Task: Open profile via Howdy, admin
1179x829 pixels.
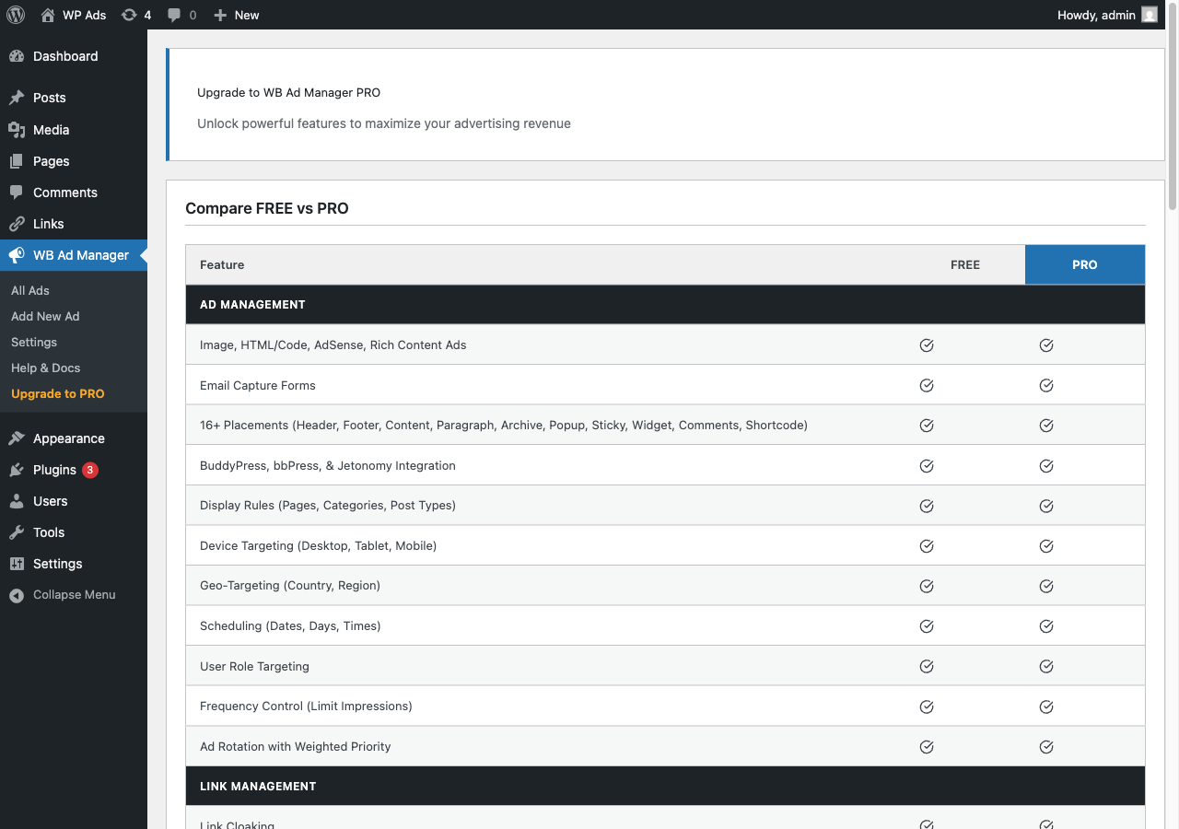Action: [1096, 15]
